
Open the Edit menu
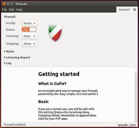12,10
